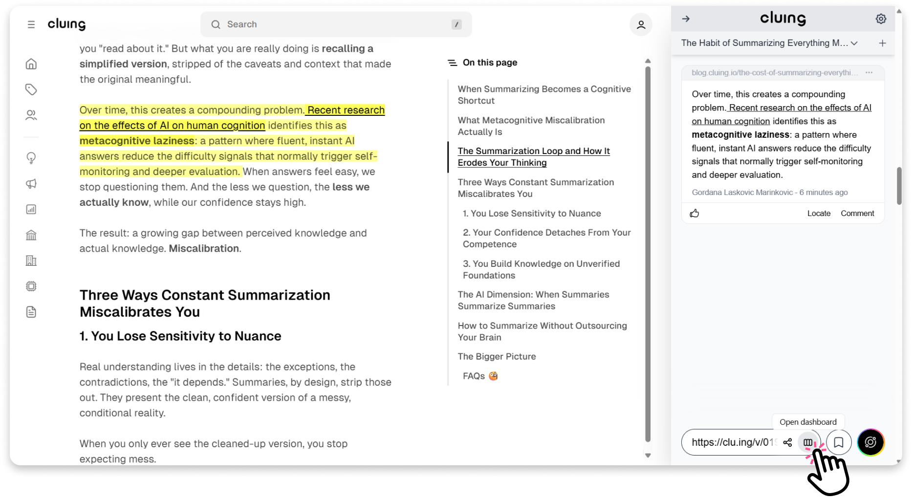The width and height of the screenshot is (912, 500).
Task: Open the tags icon in sidebar
Action: coord(31,89)
